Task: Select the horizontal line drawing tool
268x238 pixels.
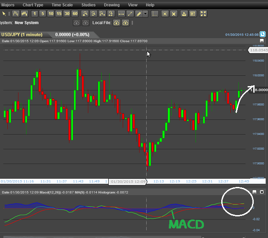Action: coord(121,14)
